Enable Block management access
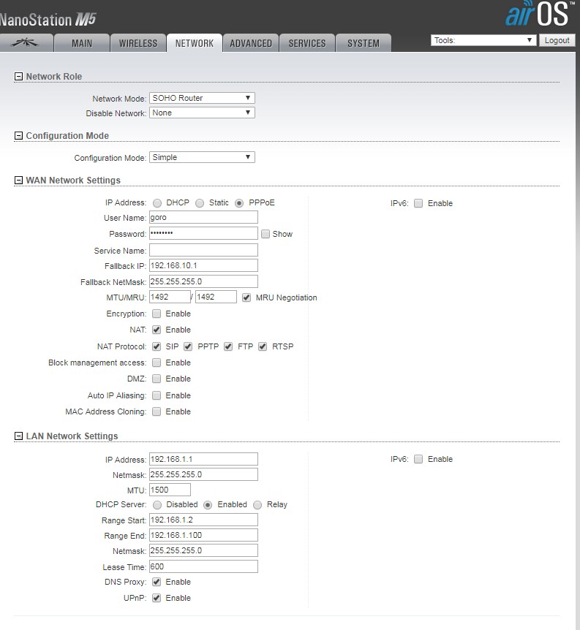The height and width of the screenshot is (630, 580). [157, 363]
